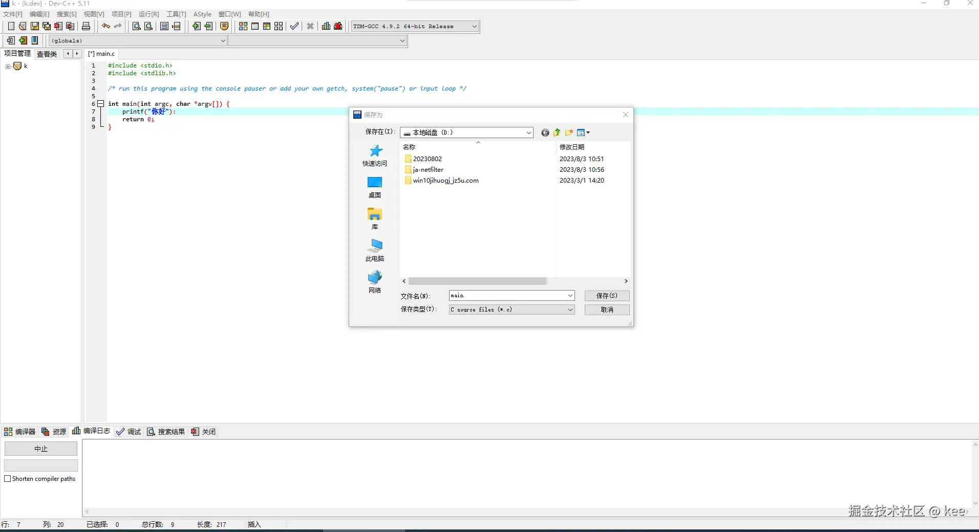
Task: Go back using the save dialog arrow
Action: pos(545,132)
